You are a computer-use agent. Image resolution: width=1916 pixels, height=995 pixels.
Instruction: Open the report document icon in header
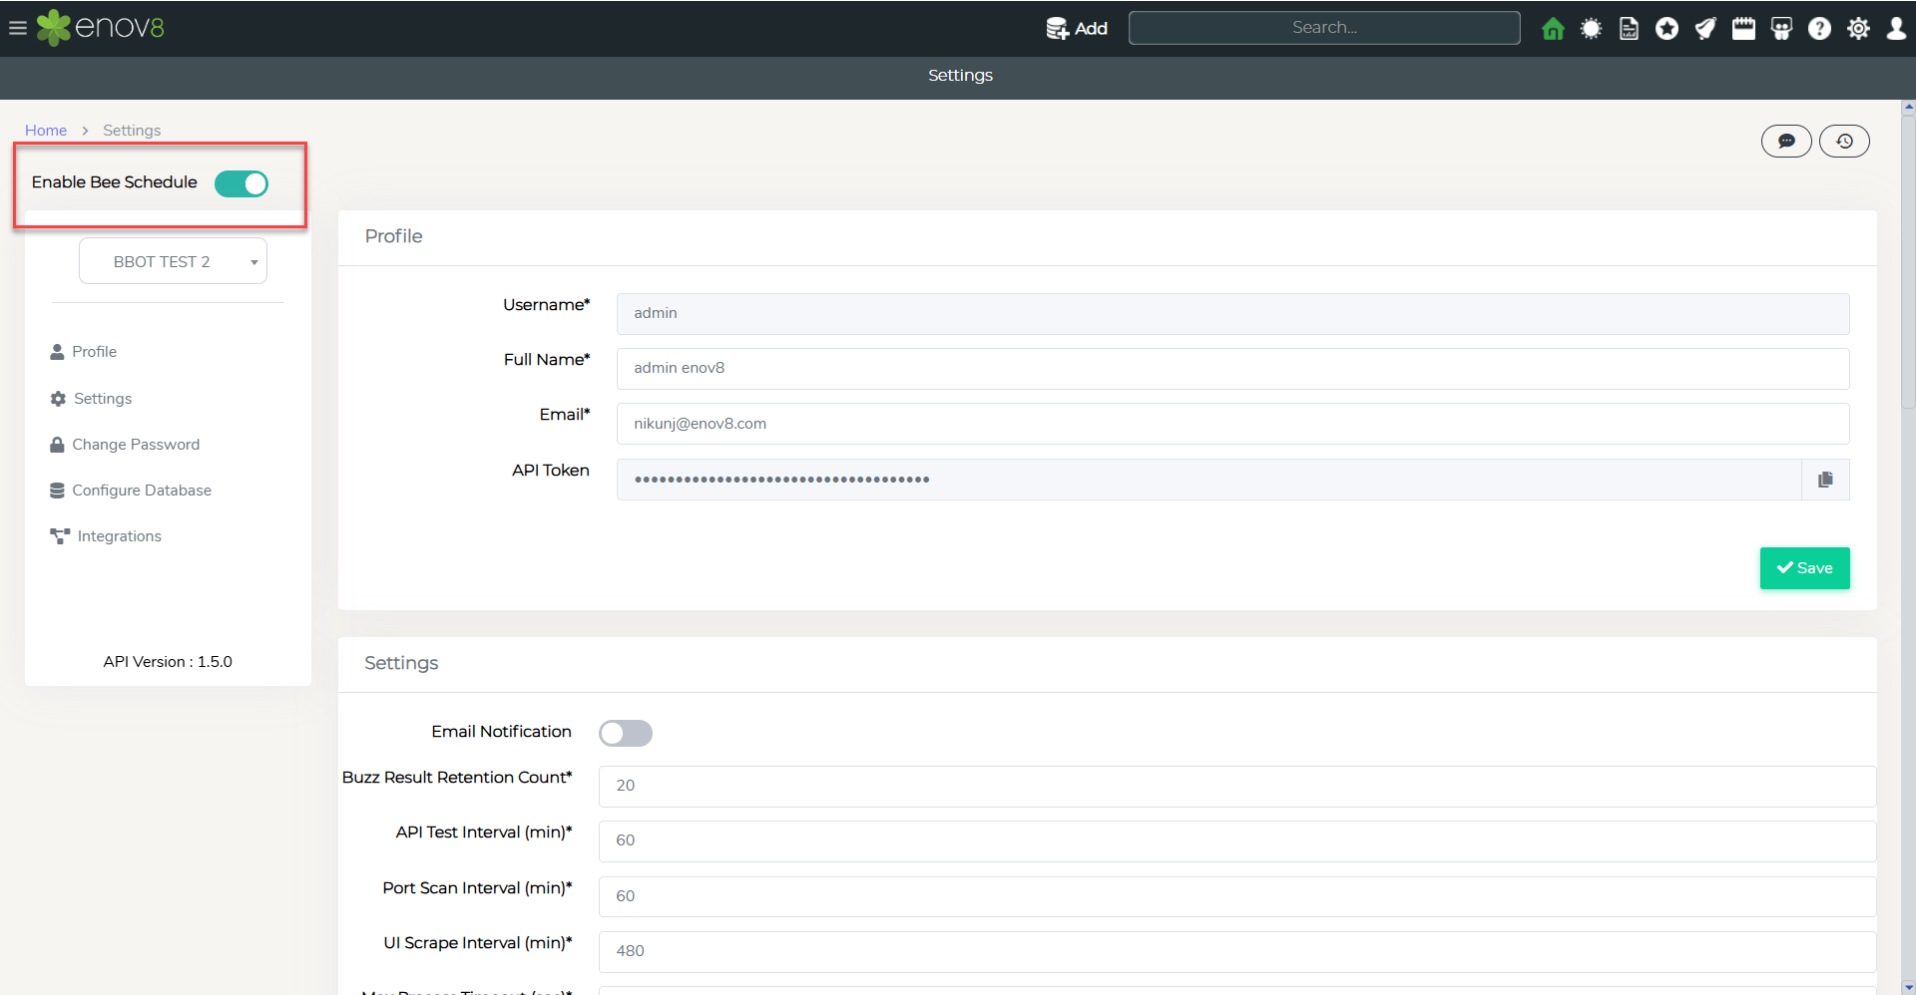coord(1629,29)
